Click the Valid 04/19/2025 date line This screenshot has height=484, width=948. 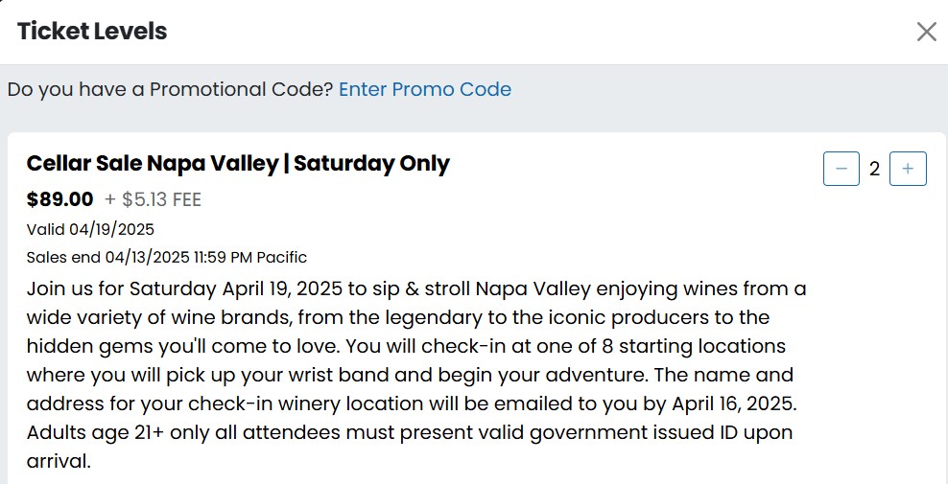coord(90,229)
